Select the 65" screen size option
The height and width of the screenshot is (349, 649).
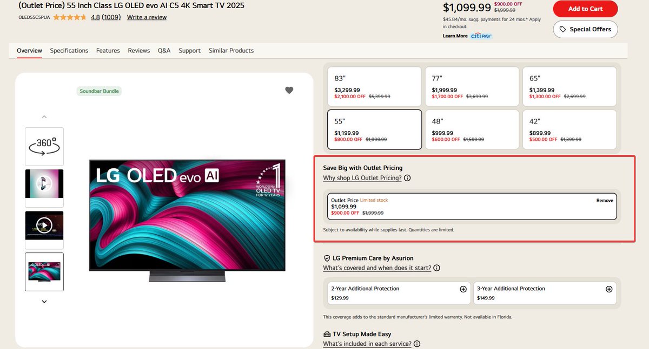pos(569,86)
